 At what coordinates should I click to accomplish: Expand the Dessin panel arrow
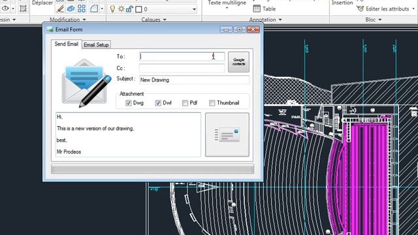tap(14, 20)
